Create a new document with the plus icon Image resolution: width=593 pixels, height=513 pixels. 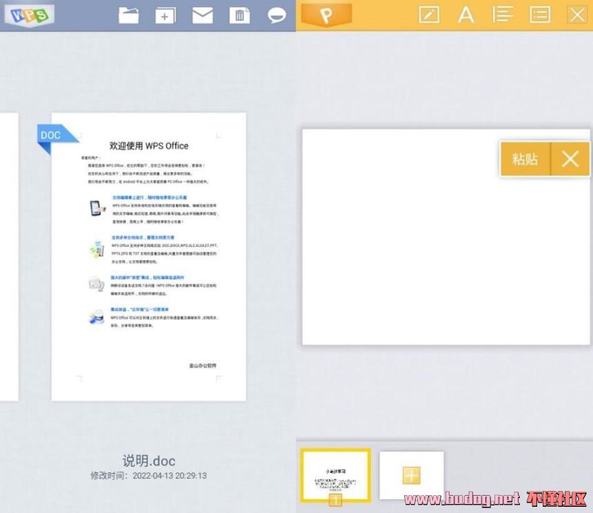(x=165, y=15)
